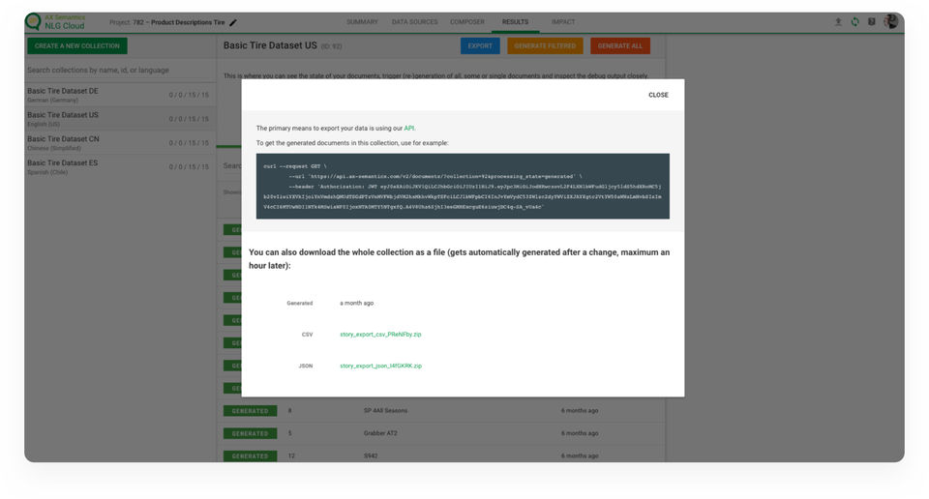
Task: Focus the collections search field
Action: (120, 70)
